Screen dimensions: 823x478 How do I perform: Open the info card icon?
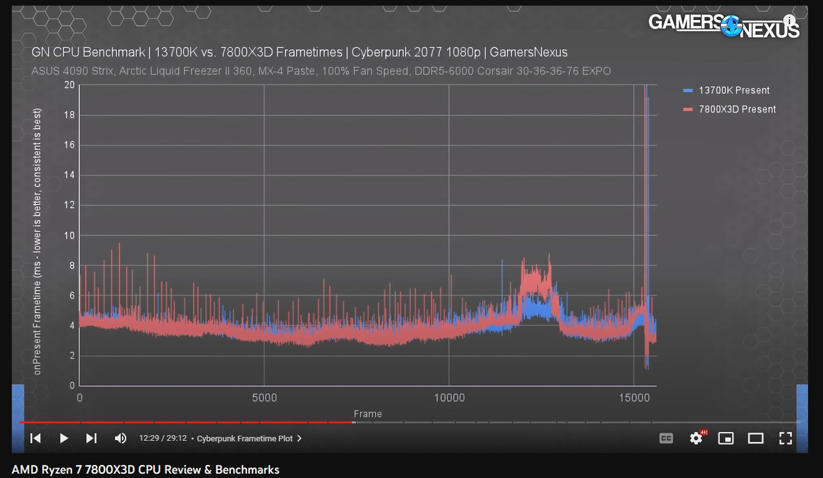point(789,20)
